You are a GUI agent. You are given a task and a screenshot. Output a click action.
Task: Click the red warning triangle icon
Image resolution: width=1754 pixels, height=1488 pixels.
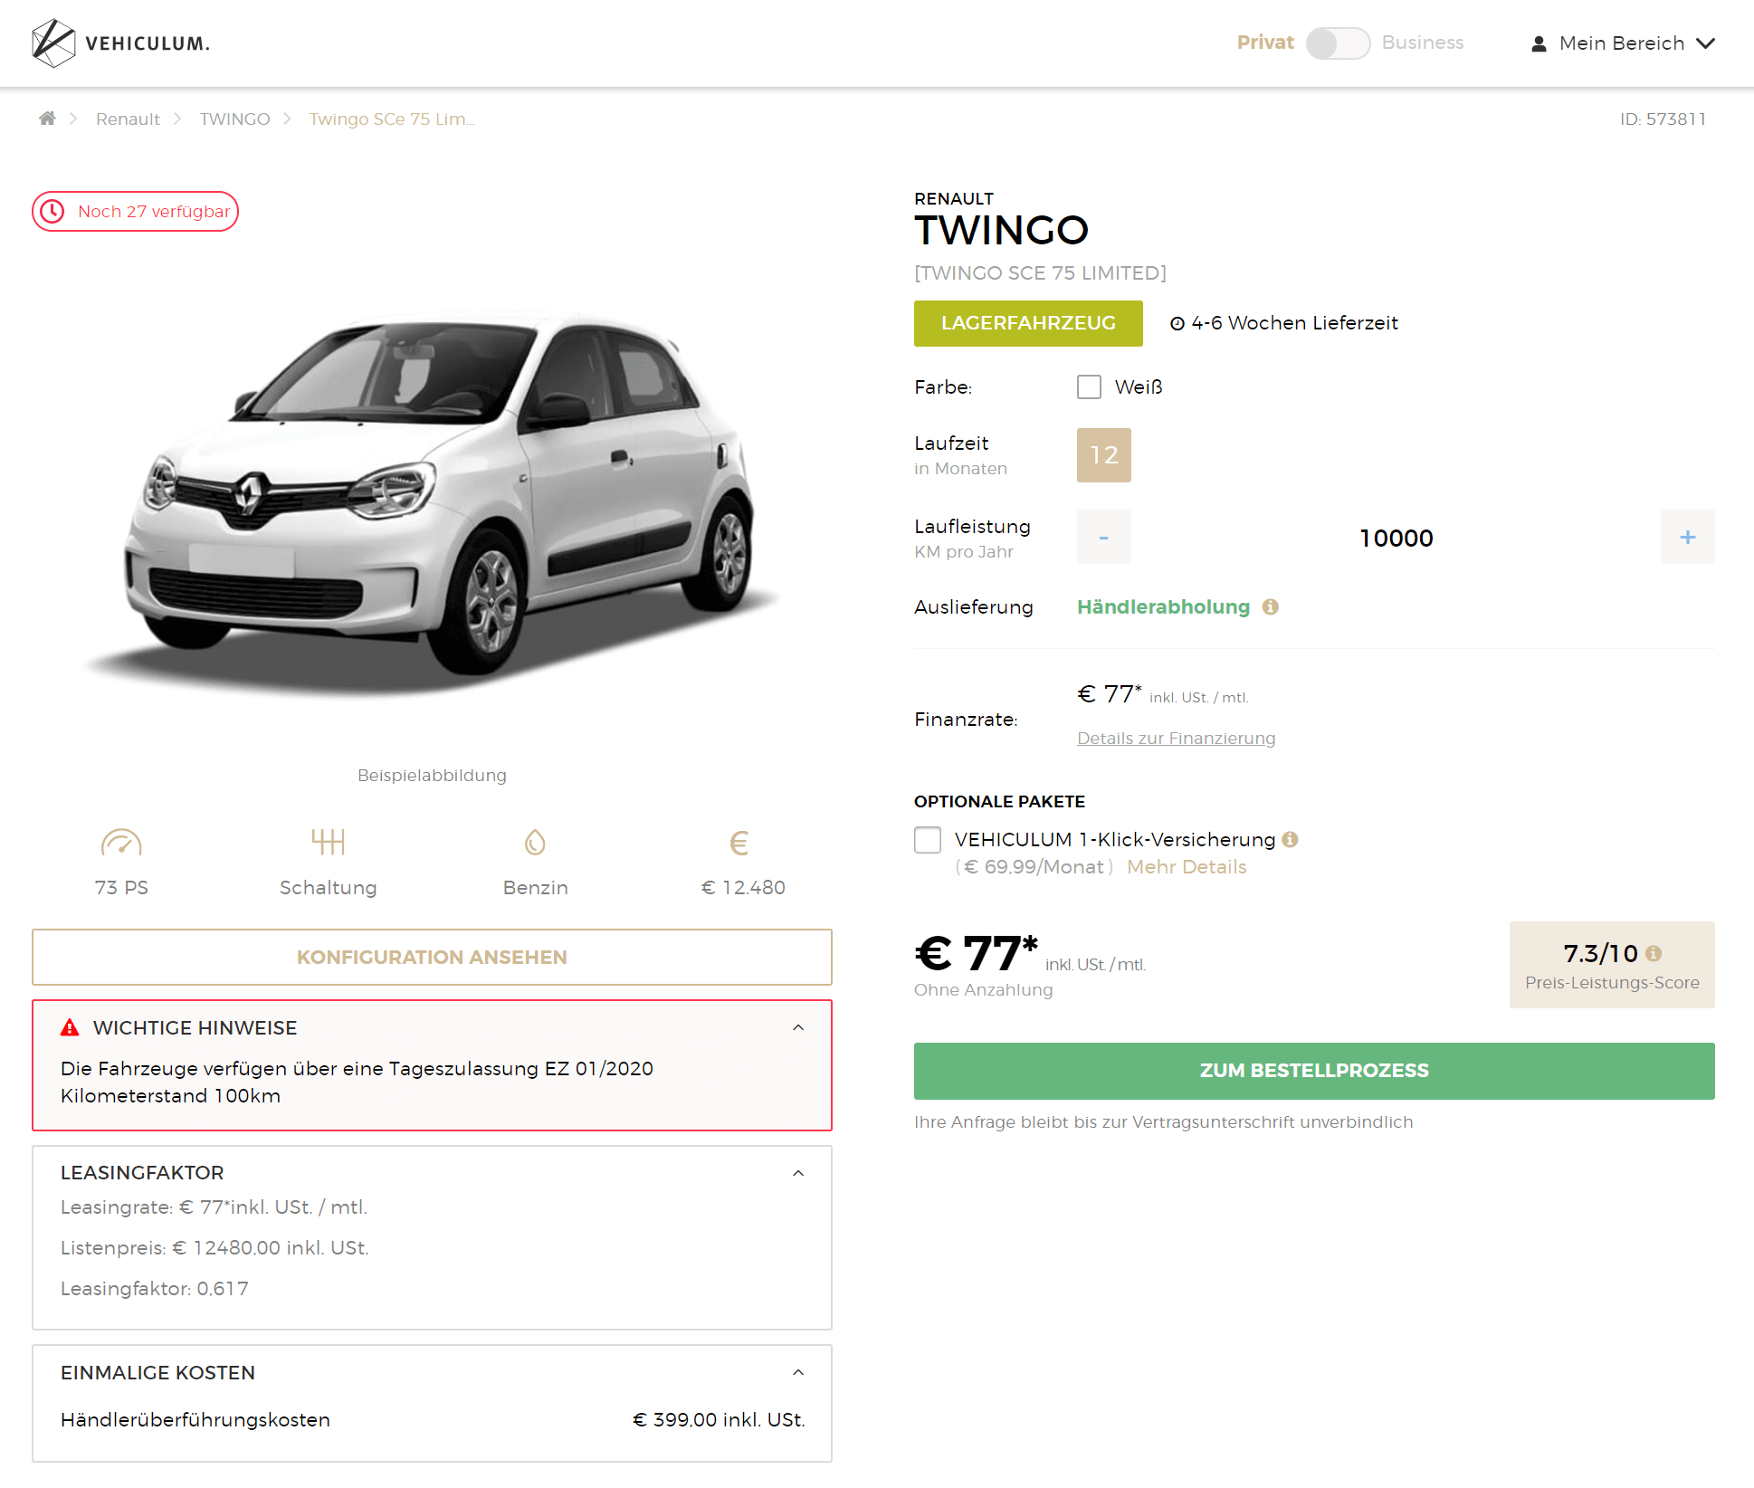(70, 1027)
